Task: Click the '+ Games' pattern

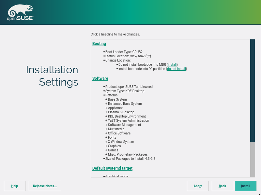Action: pyautogui.click(x=112, y=150)
